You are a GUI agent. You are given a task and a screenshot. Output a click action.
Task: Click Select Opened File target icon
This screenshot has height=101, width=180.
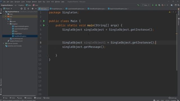click(x=21, y=9)
